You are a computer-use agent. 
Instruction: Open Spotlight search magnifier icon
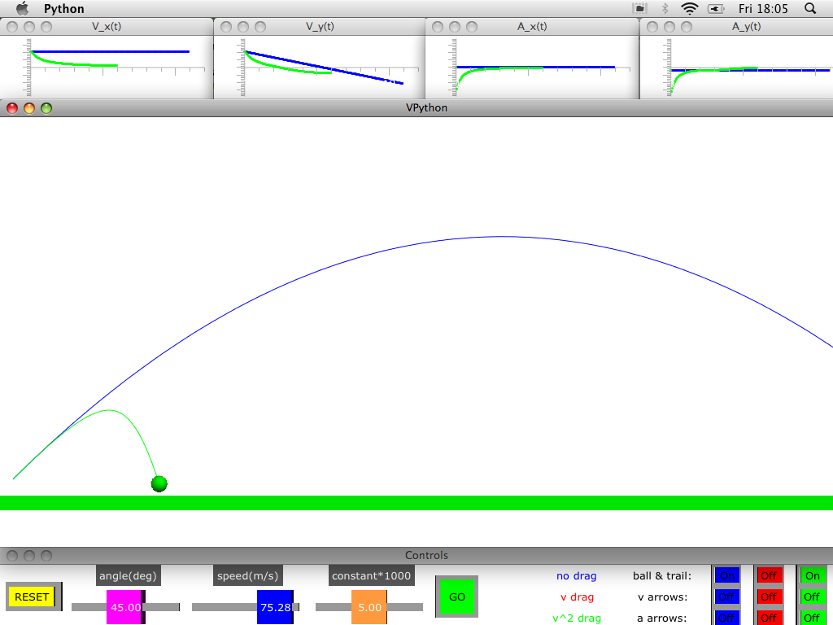(x=809, y=9)
